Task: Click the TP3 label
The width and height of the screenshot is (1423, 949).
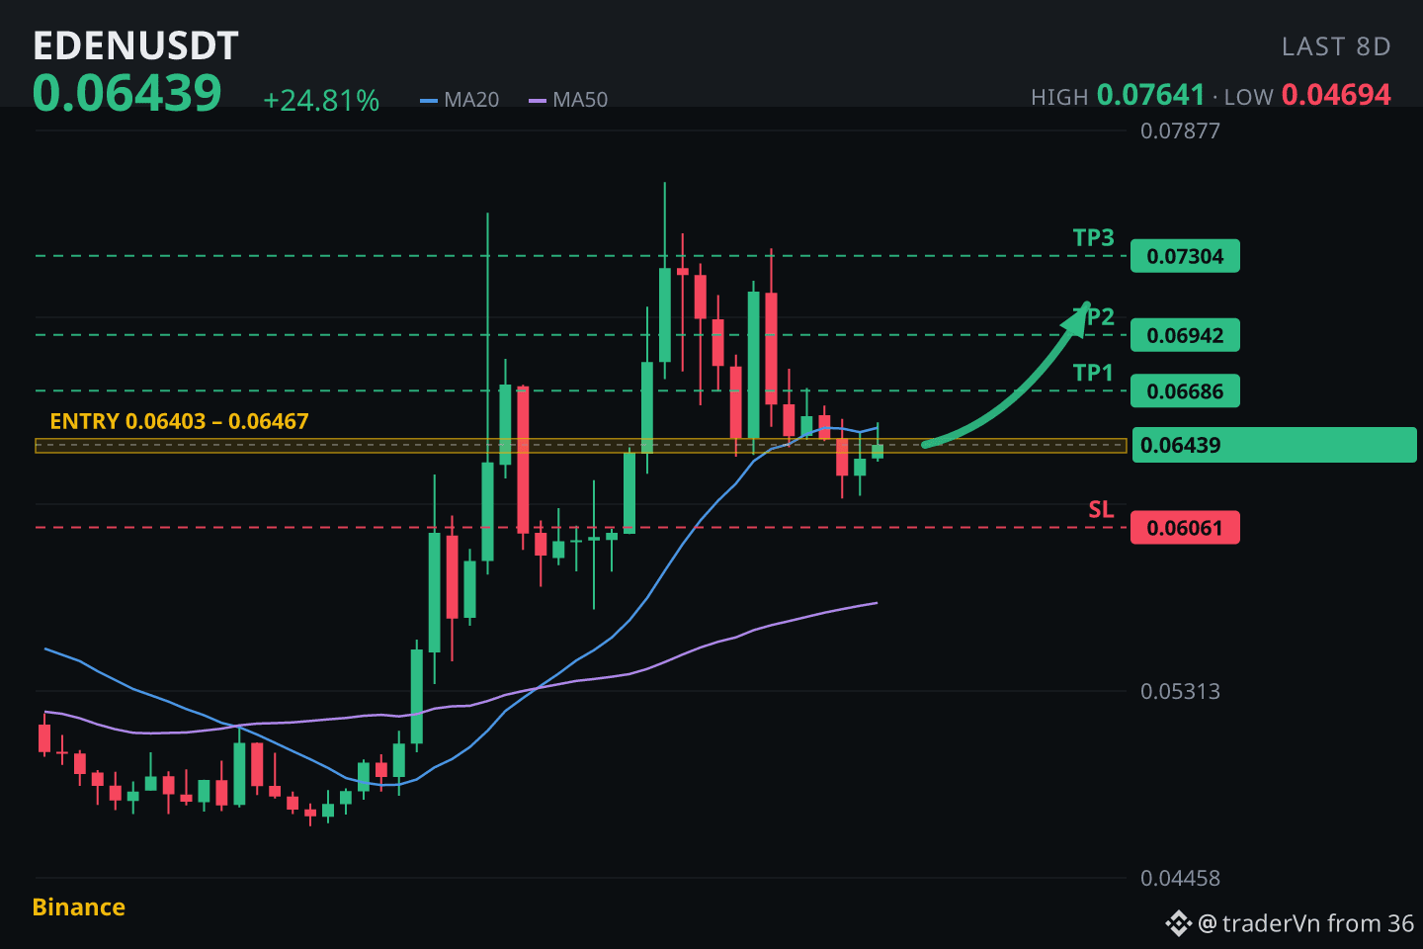Action: click(1094, 238)
